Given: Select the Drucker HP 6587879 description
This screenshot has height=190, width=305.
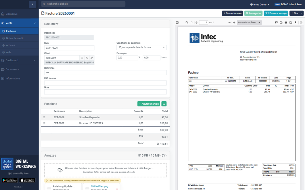Looking at the screenshot, I should [x=91, y=123].
